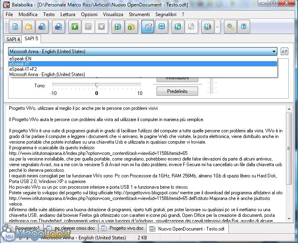Start reading aloud with the green play button

[74, 27]
